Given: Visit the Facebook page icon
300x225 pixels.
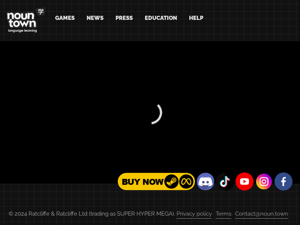Looking at the screenshot, I should [x=283, y=181].
